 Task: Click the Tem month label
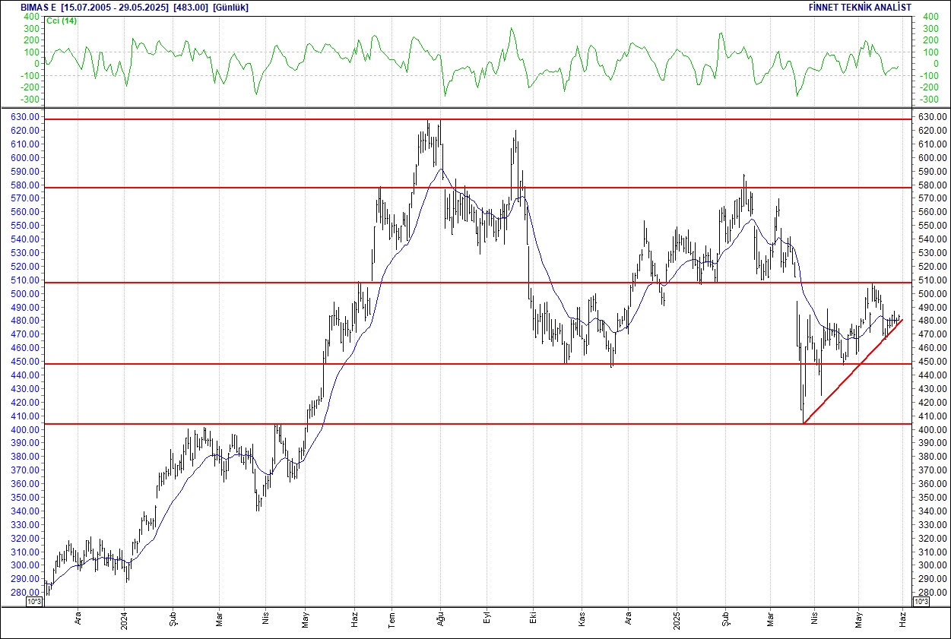coord(391,620)
